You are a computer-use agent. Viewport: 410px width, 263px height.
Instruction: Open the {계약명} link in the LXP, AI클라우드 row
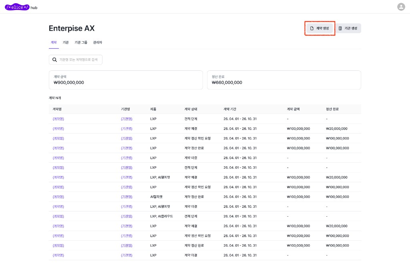58,216
